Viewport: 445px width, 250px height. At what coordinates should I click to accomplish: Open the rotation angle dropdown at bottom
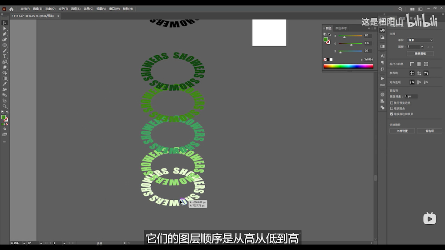click(x=41, y=243)
